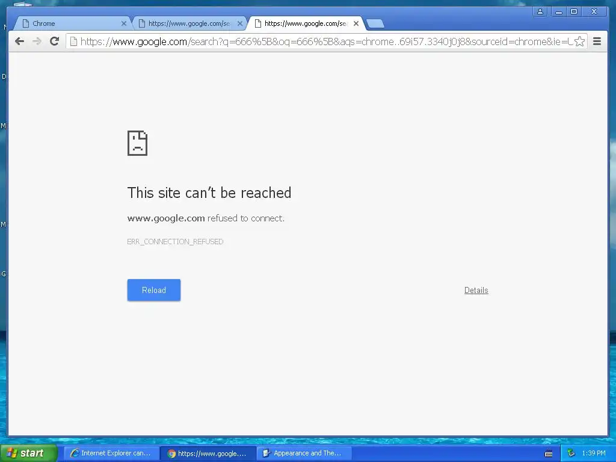This screenshot has height=462, width=616.
Task: Select the Chrome google taskbar button
Action: [209, 454]
